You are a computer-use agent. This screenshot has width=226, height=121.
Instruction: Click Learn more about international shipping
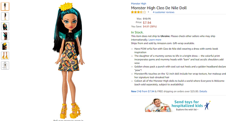(x=155, y=40)
